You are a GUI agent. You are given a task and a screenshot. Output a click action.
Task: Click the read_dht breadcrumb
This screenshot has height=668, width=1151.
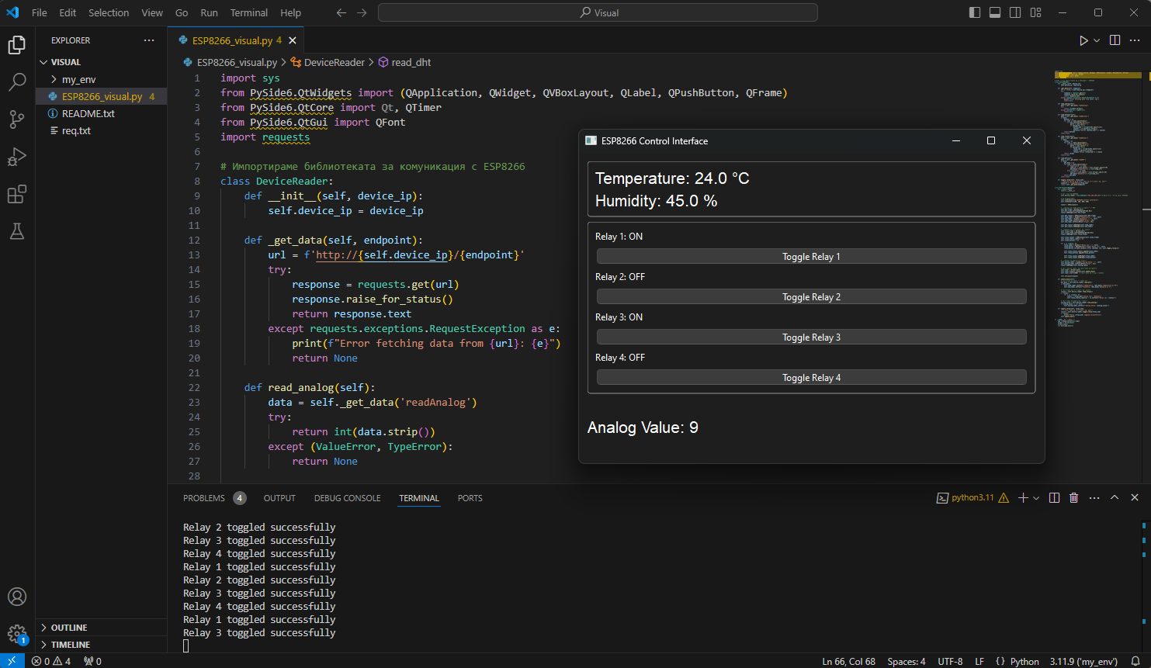click(404, 62)
